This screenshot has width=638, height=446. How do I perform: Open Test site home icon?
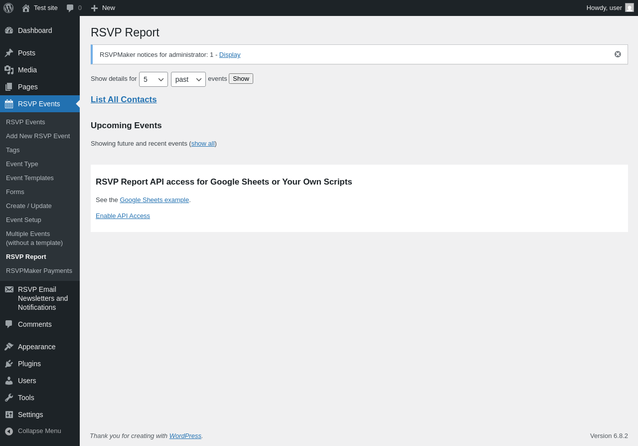point(26,8)
